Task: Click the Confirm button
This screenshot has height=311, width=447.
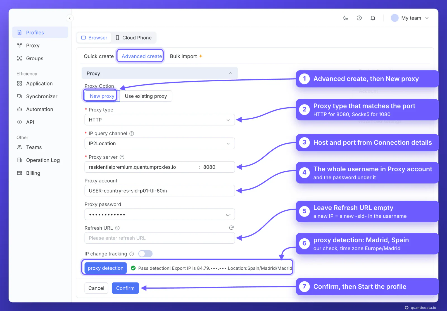Action: [125, 288]
